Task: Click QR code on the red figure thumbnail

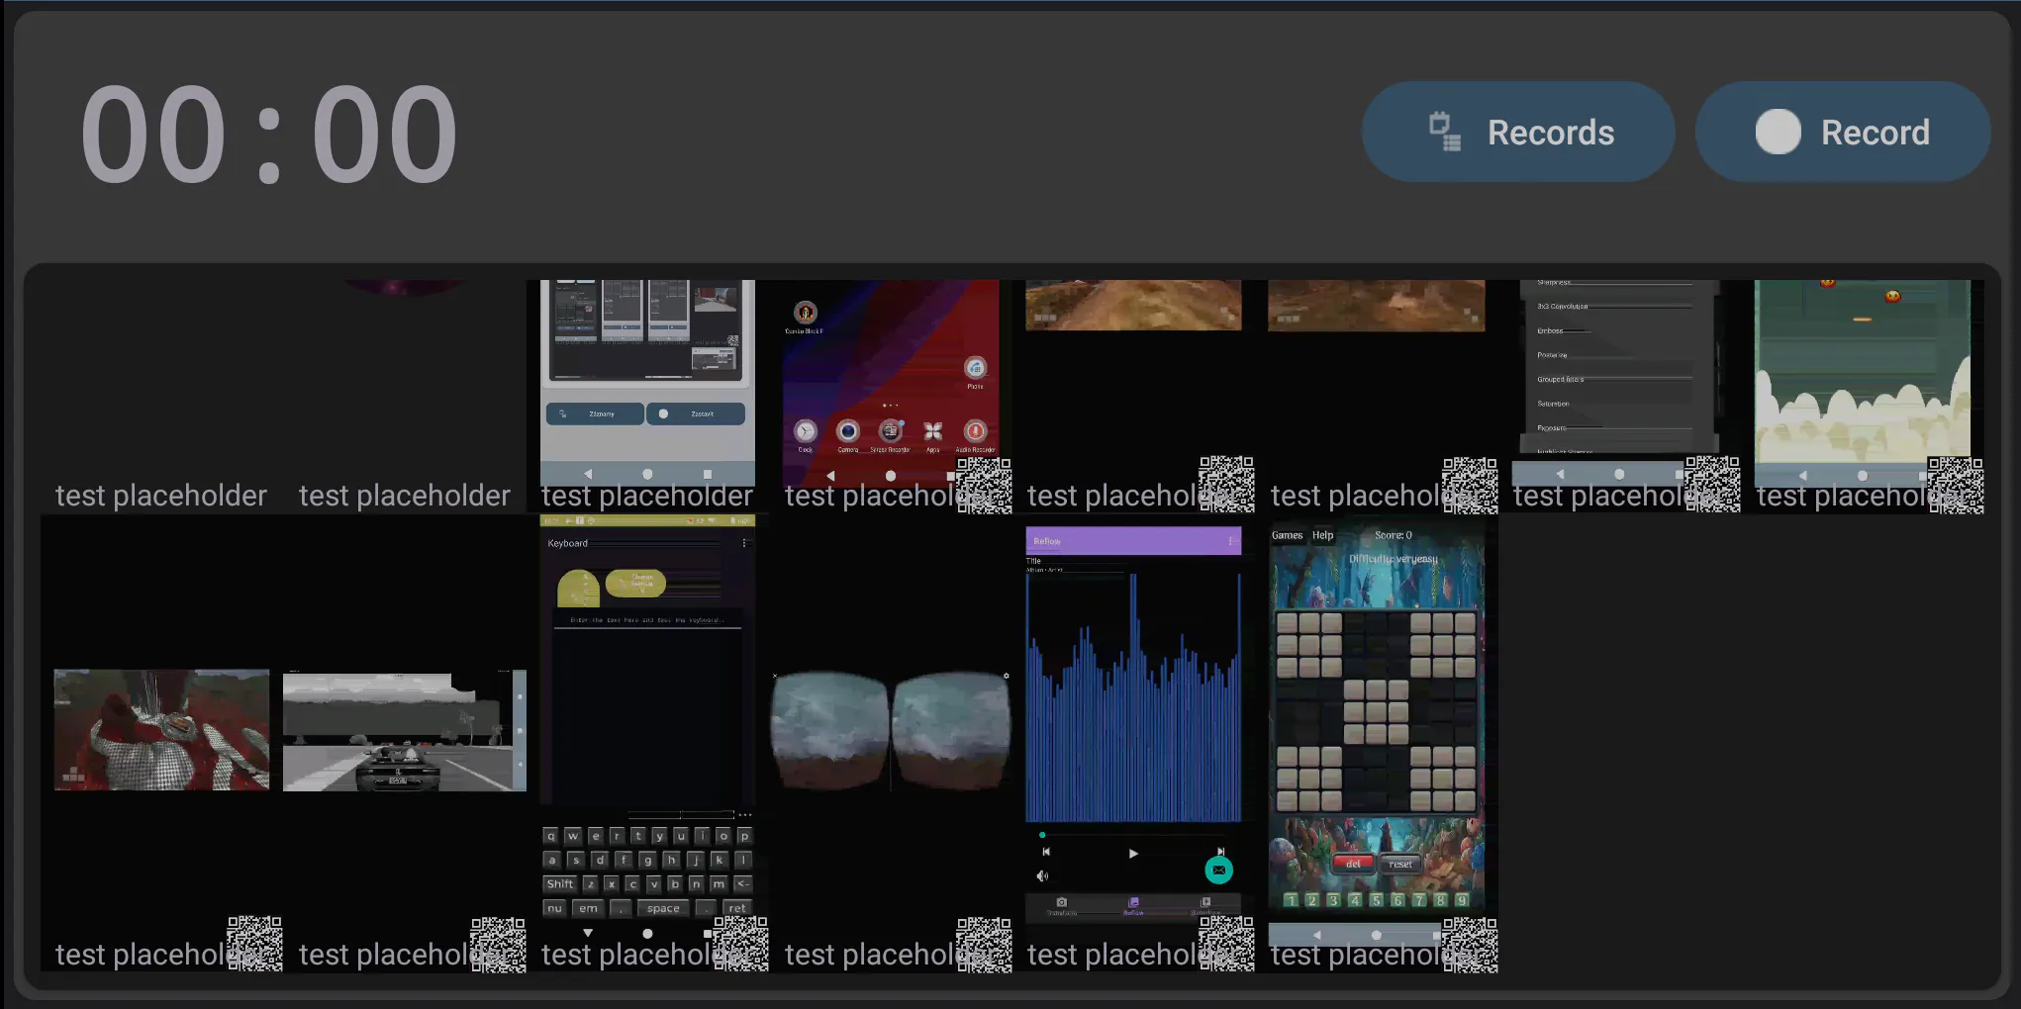Action: (254, 945)
